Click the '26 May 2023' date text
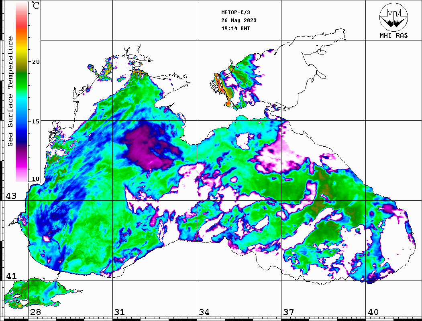The height and width of the screenshot is (321, 422). click(239, 20)
